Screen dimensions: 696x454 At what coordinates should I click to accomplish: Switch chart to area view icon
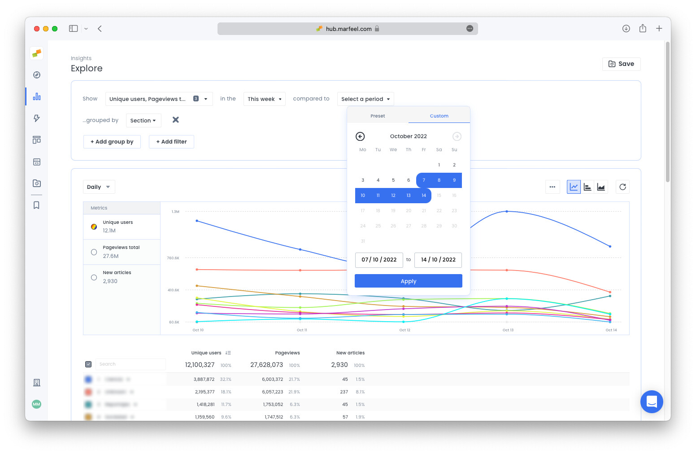601,187
